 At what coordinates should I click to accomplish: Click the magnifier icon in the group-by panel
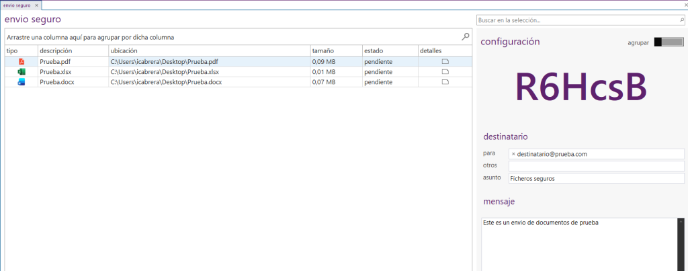[466, 37]
